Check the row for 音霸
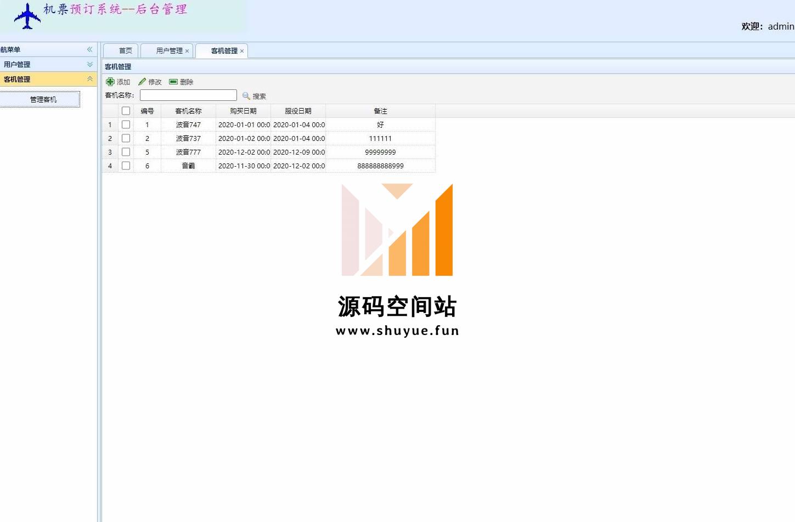The height and width of the screenshot is (522, 795). coord(126,166)
